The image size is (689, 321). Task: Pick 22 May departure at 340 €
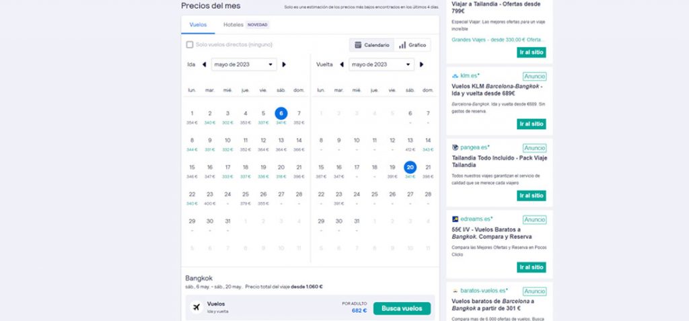click(x=192, y=197)
